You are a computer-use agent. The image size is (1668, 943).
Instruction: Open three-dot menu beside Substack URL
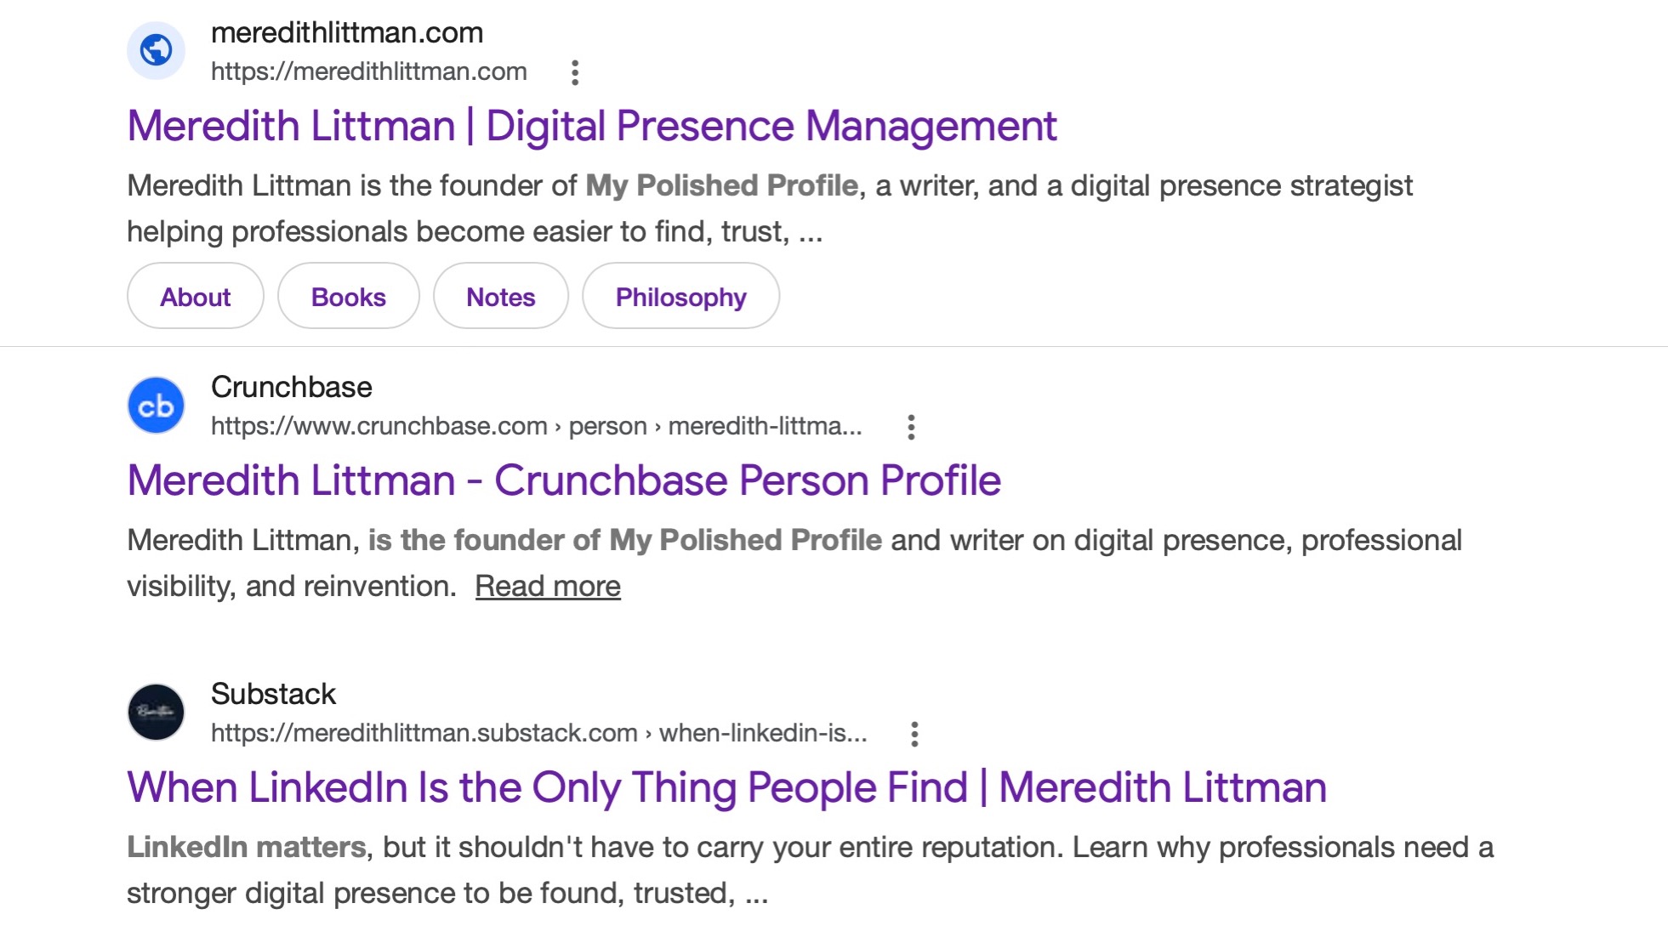pos(914,734)
